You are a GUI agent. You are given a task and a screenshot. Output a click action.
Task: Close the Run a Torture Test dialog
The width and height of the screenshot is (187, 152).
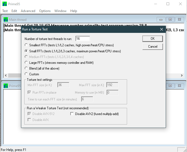coord(162,29)
